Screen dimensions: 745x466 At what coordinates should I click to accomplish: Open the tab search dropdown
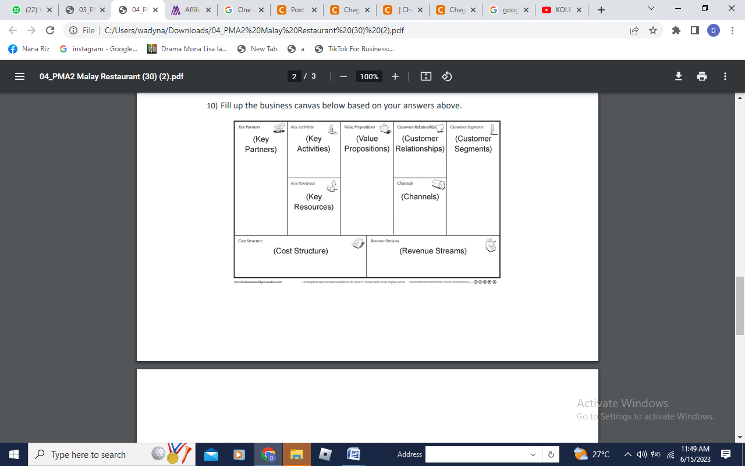651,9
